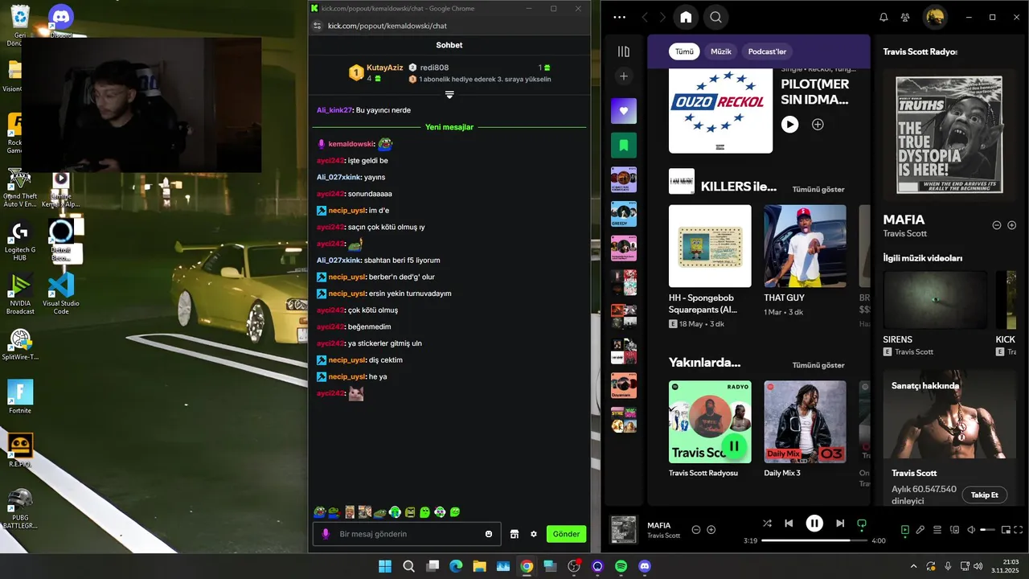Open Kick chat settings gear
1029x579 pixels.
(534, 534)
